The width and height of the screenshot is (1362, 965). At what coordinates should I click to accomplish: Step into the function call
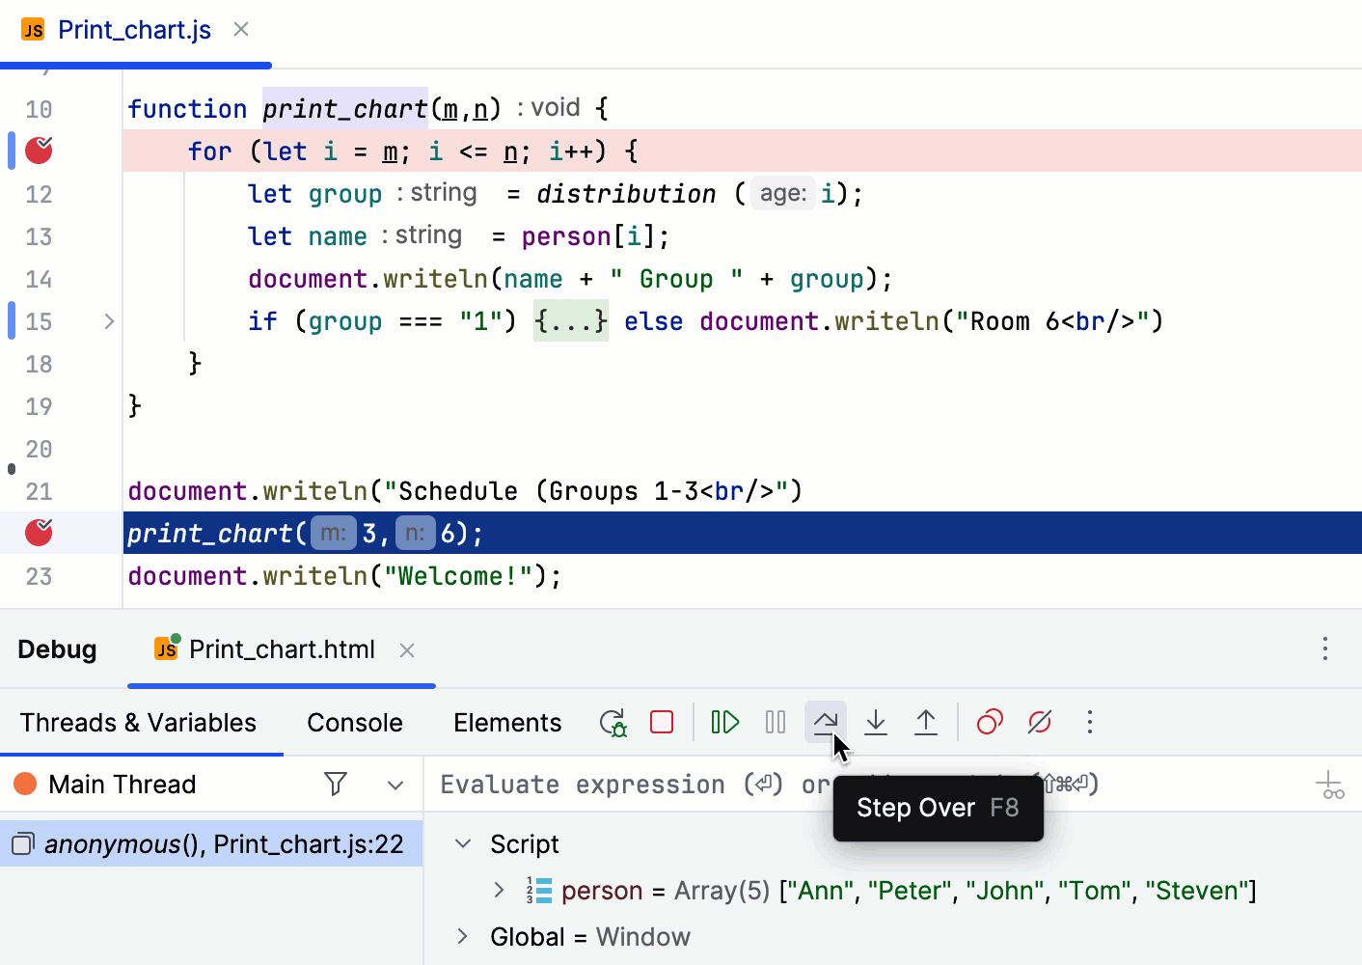[x=875, y=722]
